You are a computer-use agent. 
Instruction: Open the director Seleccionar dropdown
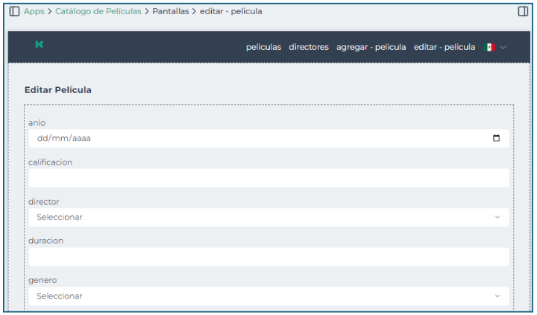268,217
